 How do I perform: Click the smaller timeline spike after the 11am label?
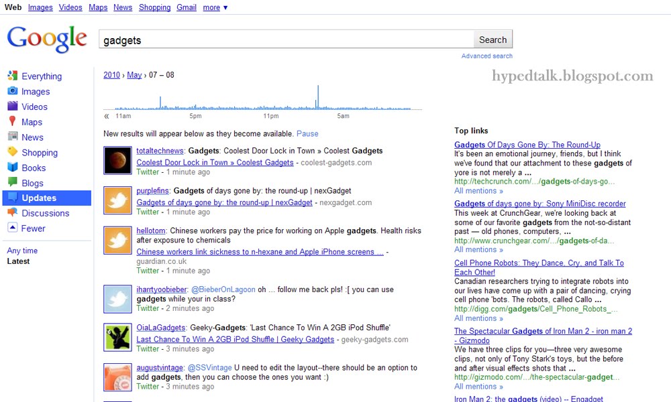(x=160, y=103)
